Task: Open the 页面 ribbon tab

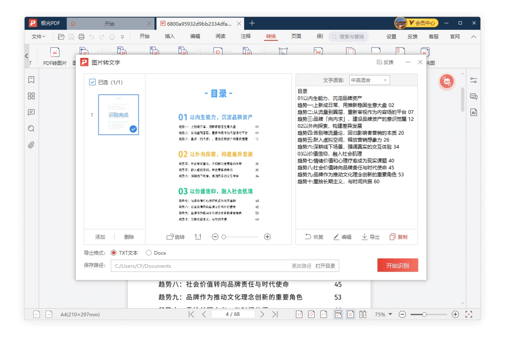Action: (296, 36)
